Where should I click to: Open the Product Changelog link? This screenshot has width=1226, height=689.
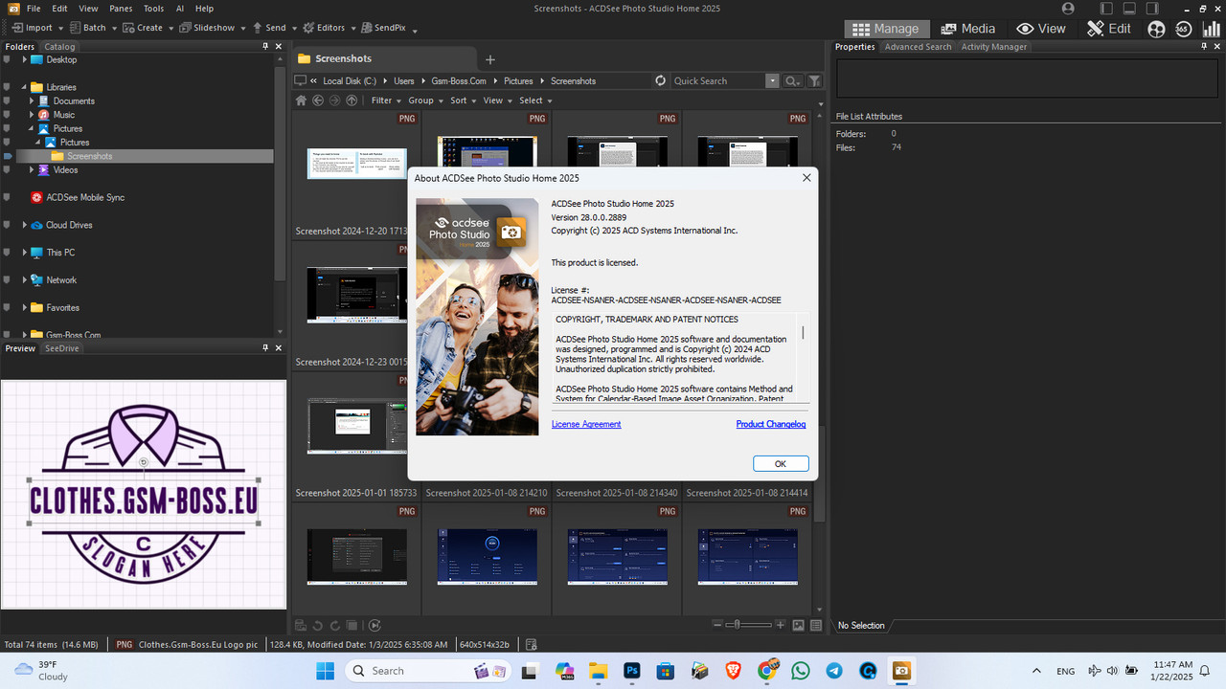tap(771, 424)
